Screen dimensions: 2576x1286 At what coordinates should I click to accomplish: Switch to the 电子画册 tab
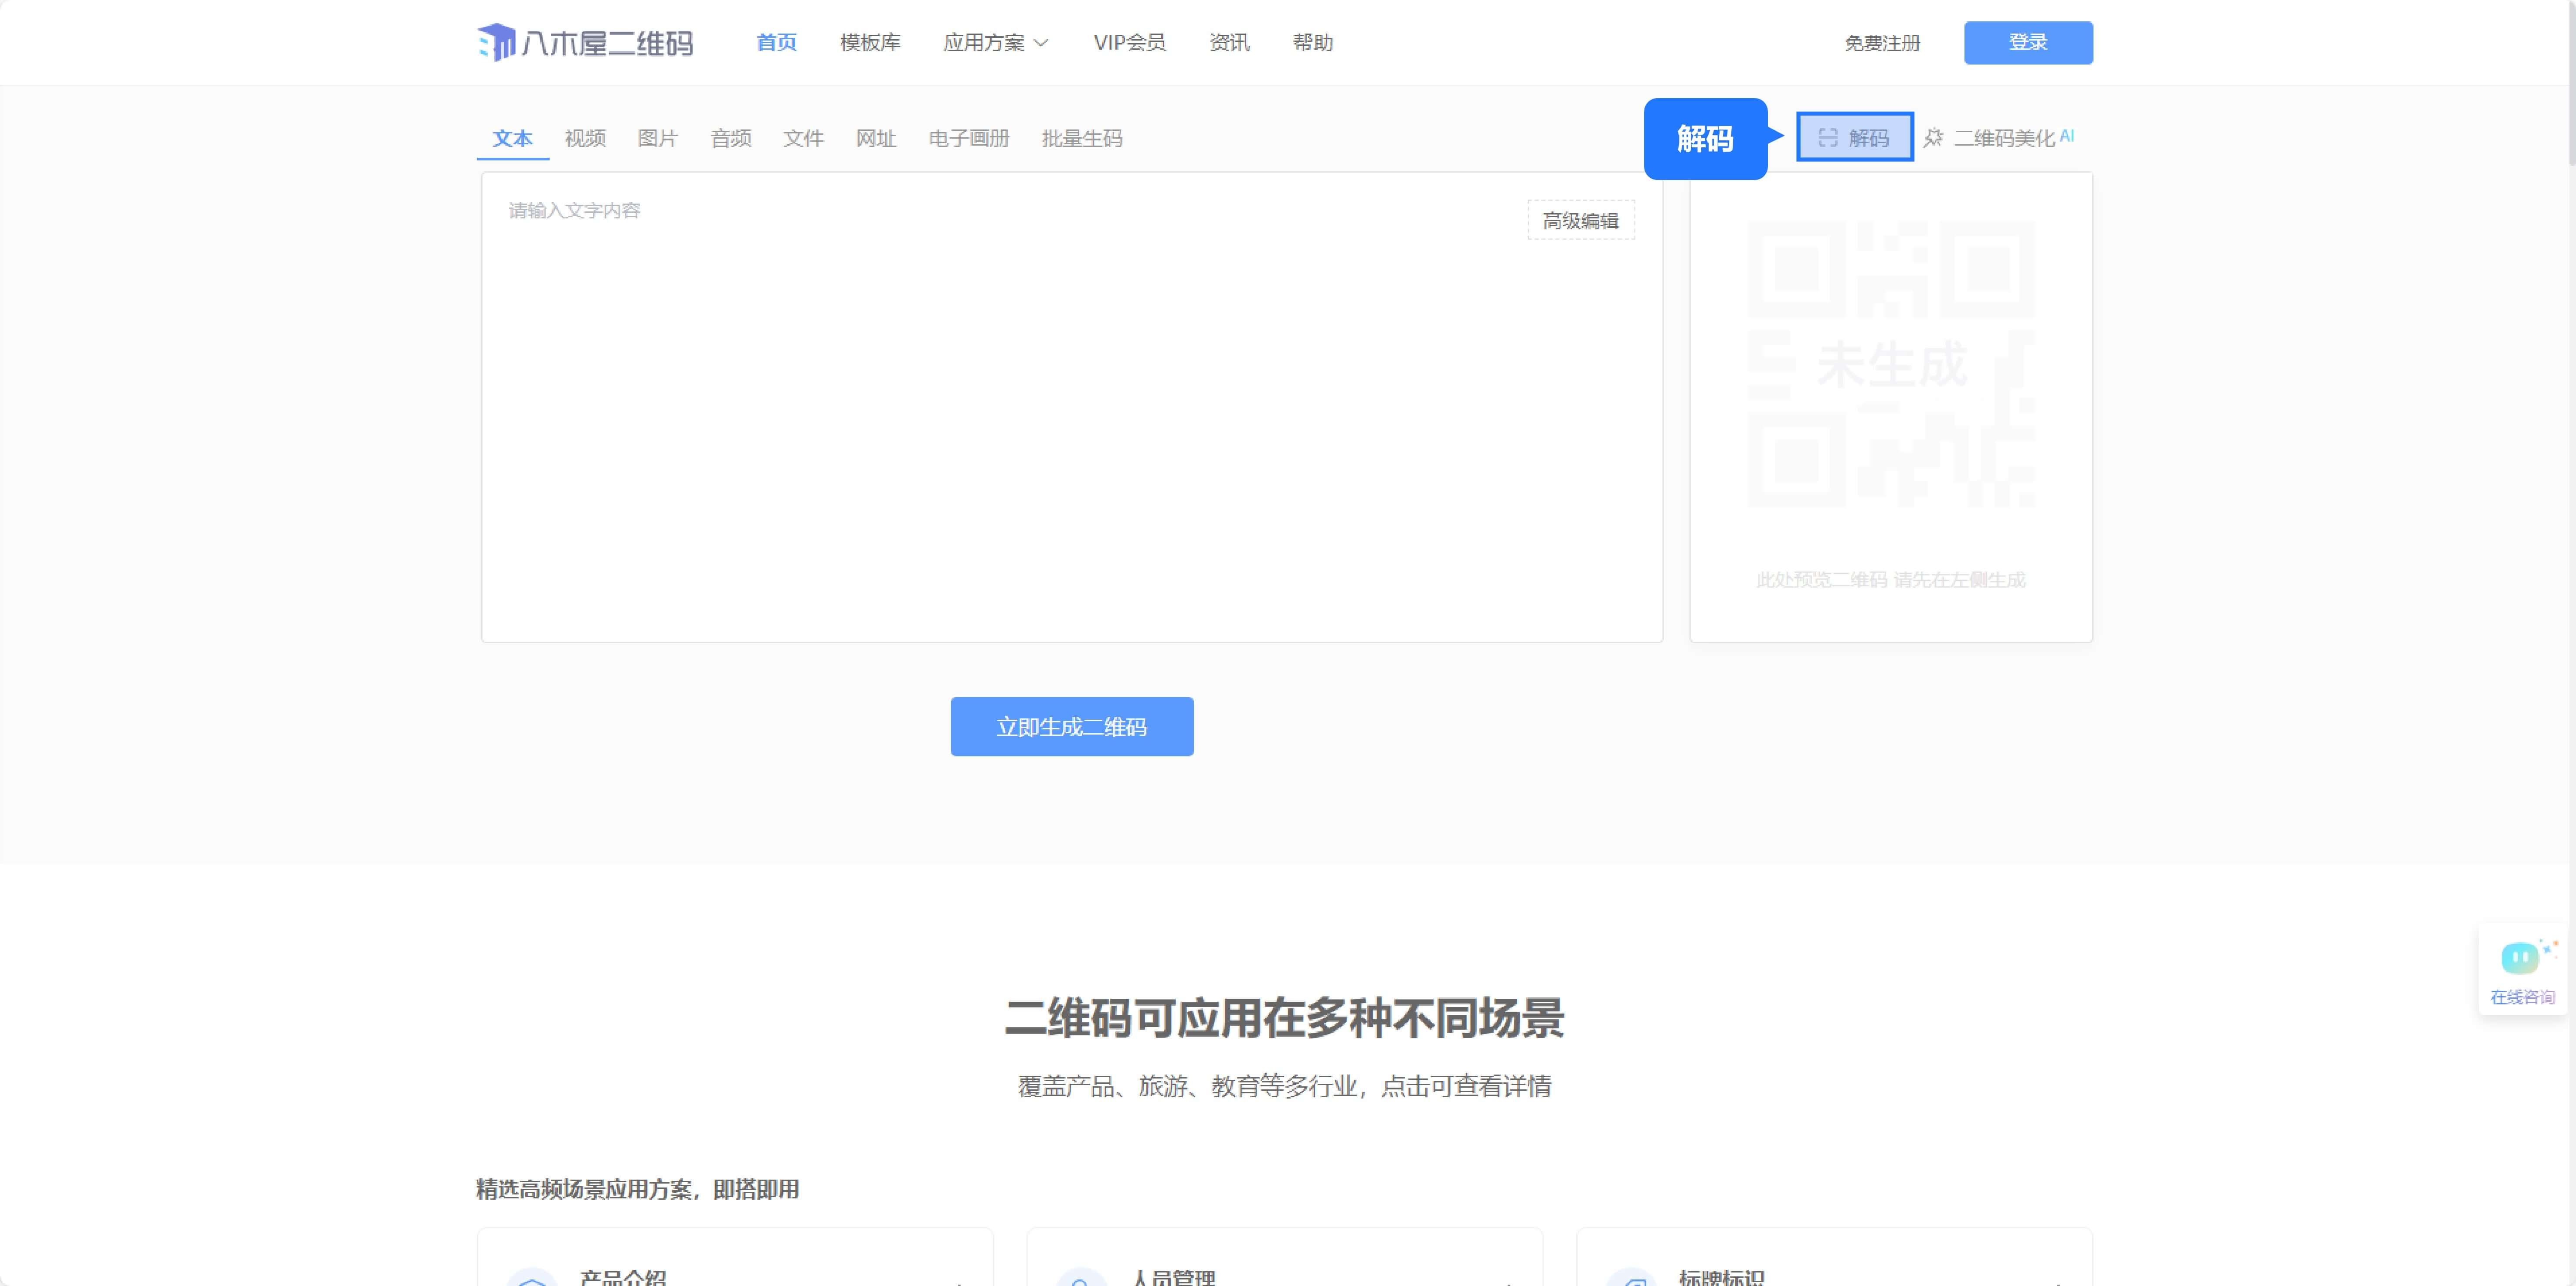coord(968,139)
